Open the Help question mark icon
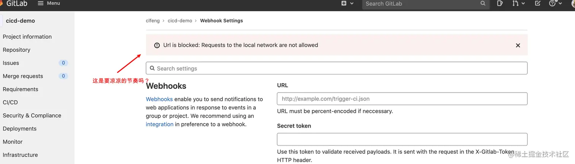Screen dimensions: 575x164 (x=553, y=3)
